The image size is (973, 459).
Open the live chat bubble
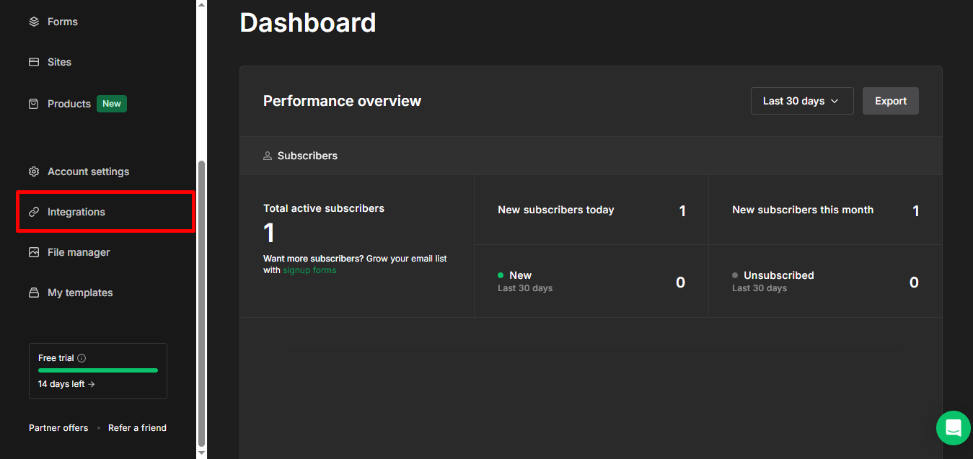pyautogui.click(x=953, y=428)
